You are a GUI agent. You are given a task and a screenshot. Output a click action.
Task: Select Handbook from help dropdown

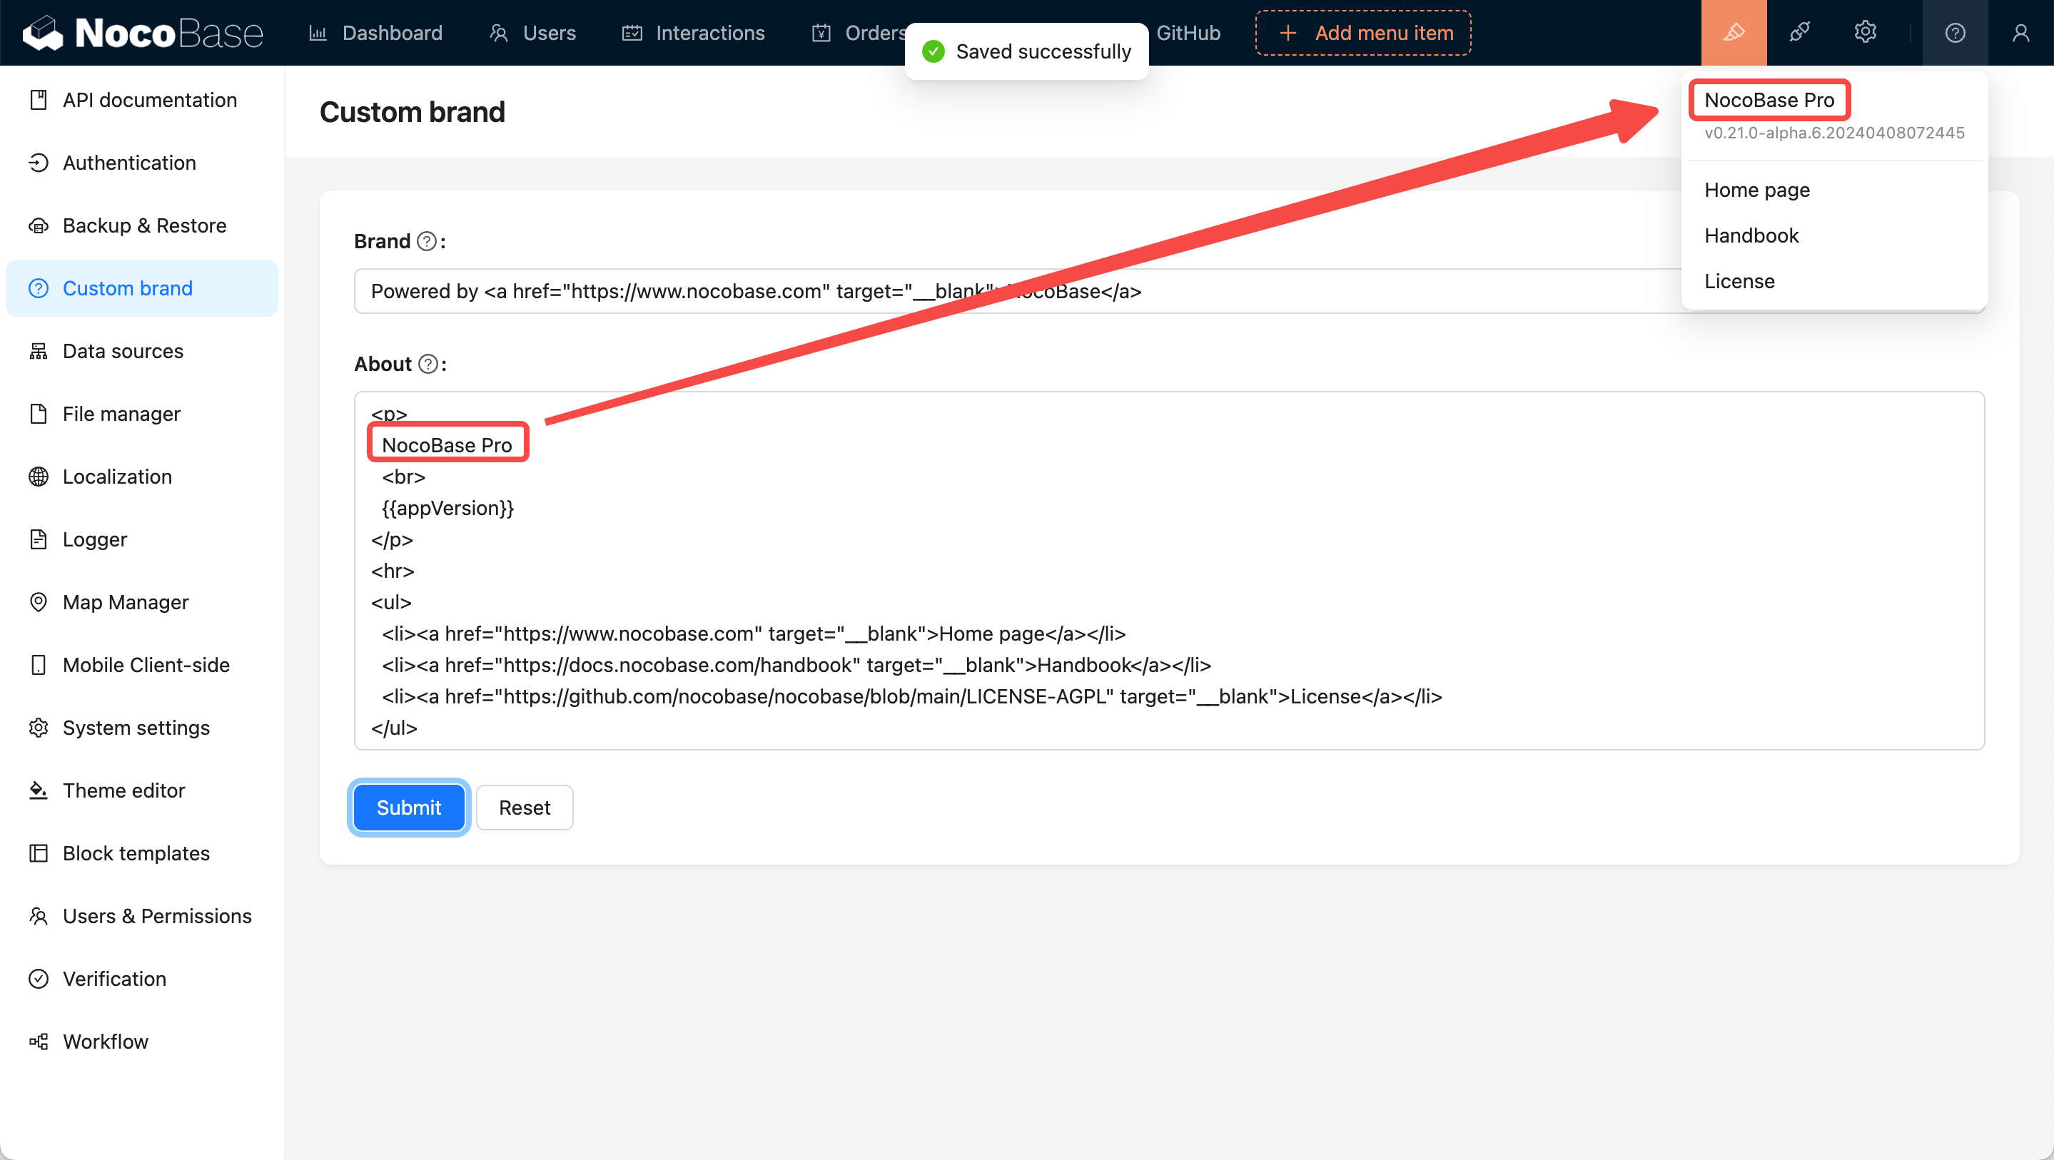(x=1751, y=235)
